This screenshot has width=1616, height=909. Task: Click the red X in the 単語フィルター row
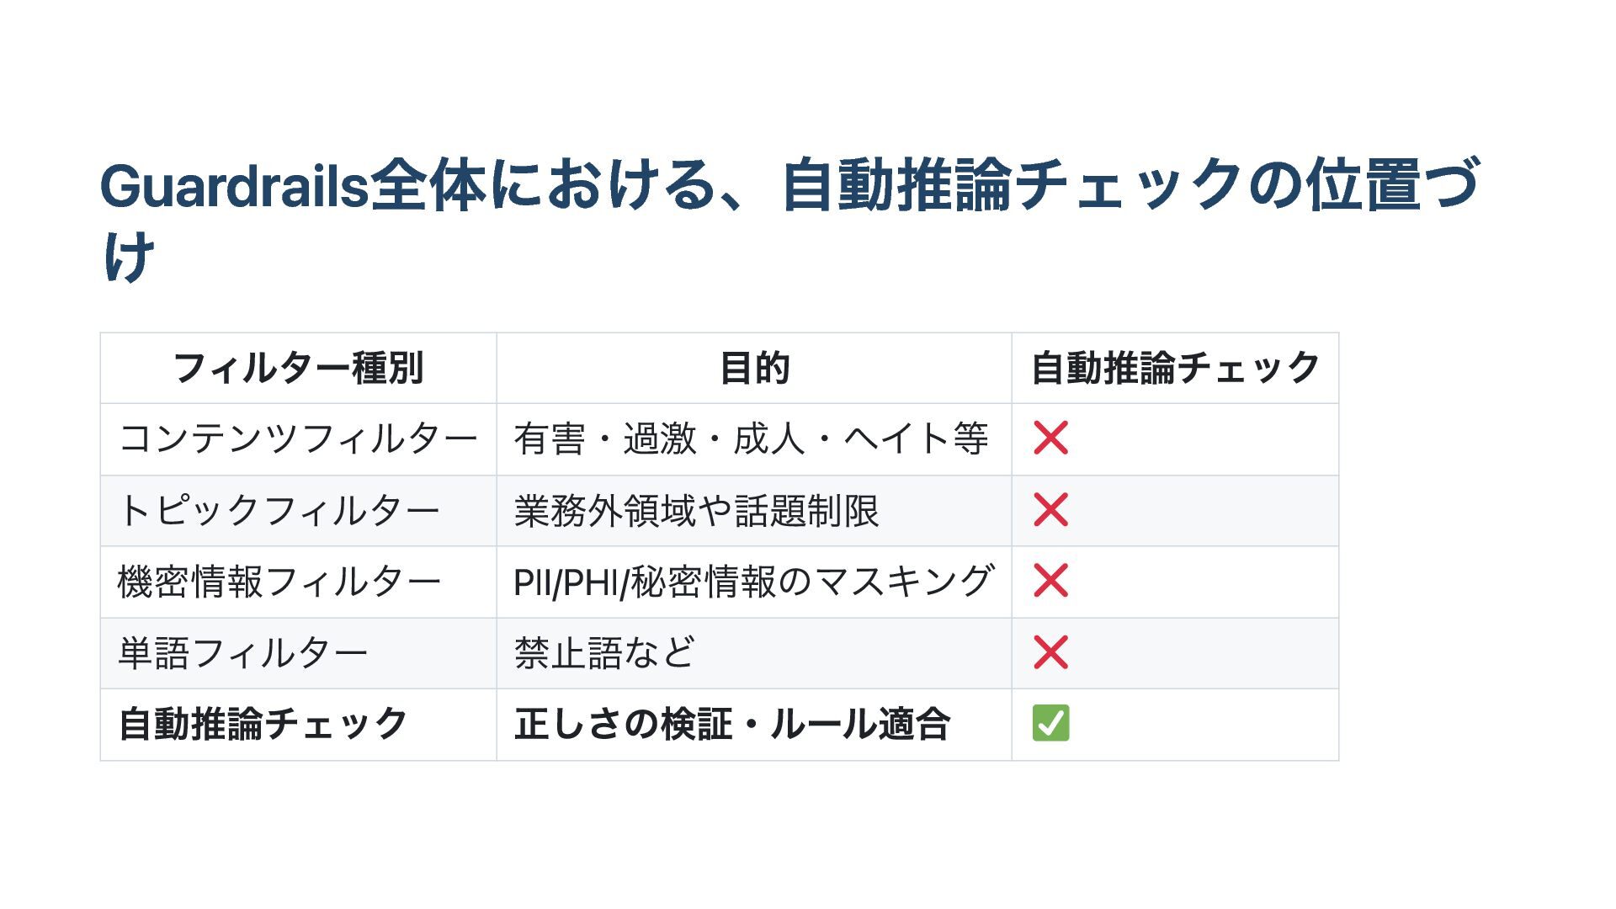coord(1050,653)
